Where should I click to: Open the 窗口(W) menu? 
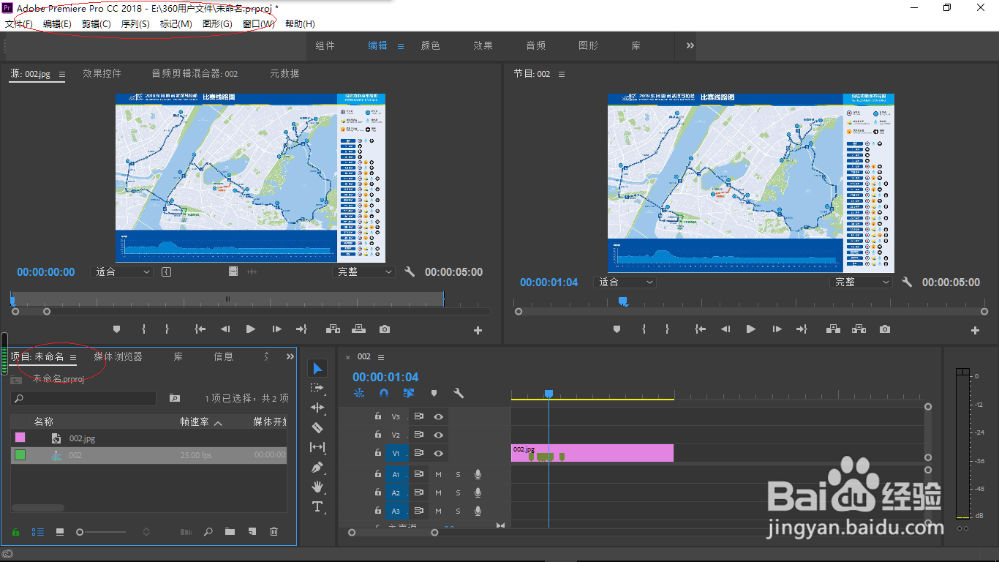[258, 24]
